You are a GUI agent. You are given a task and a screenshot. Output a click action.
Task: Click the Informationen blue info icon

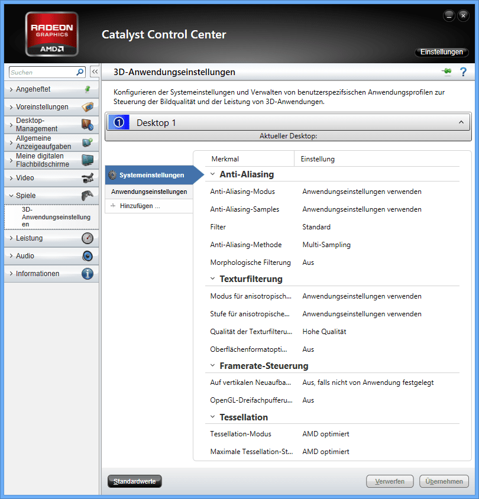88,274
